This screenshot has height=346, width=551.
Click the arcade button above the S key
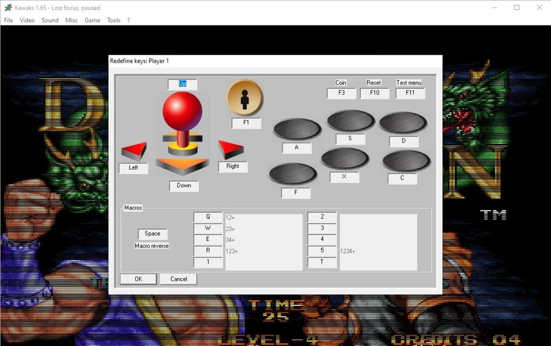coord(351,121)
